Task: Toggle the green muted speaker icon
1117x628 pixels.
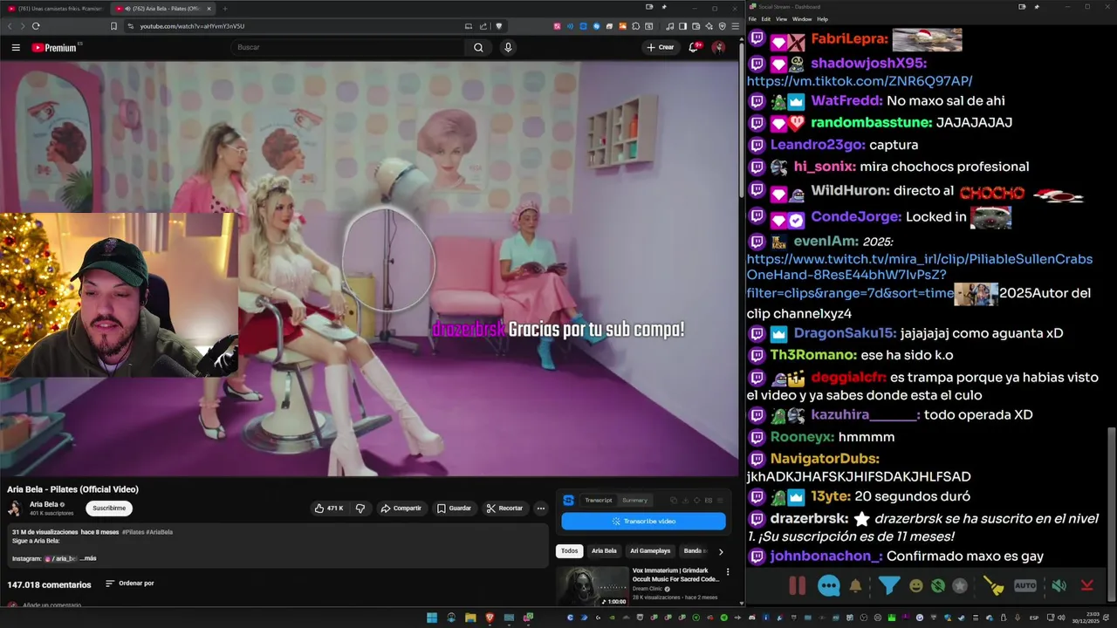Action: coord(1059,586)
